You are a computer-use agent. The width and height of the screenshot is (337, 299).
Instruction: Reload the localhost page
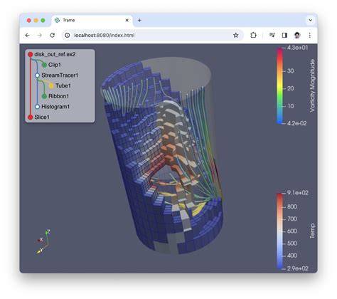pos(53,36)
